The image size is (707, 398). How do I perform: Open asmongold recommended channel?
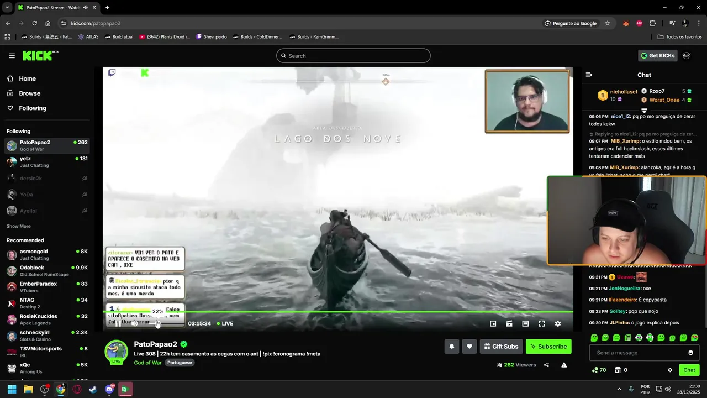(47, 255)
